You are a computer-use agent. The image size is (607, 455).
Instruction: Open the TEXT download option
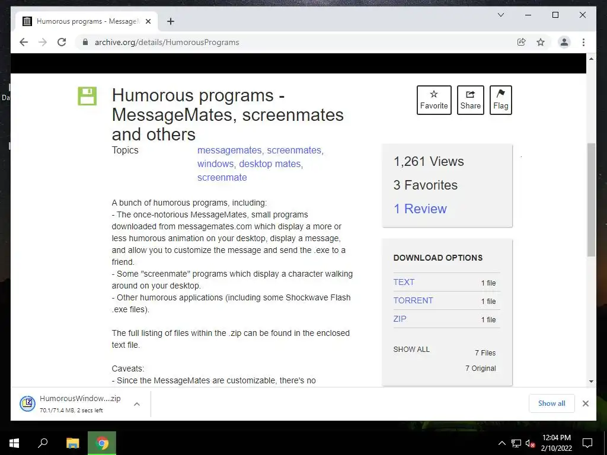[404, 282]
